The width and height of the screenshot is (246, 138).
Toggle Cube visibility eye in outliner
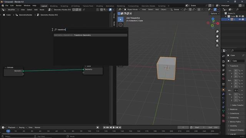pos(240,20)
